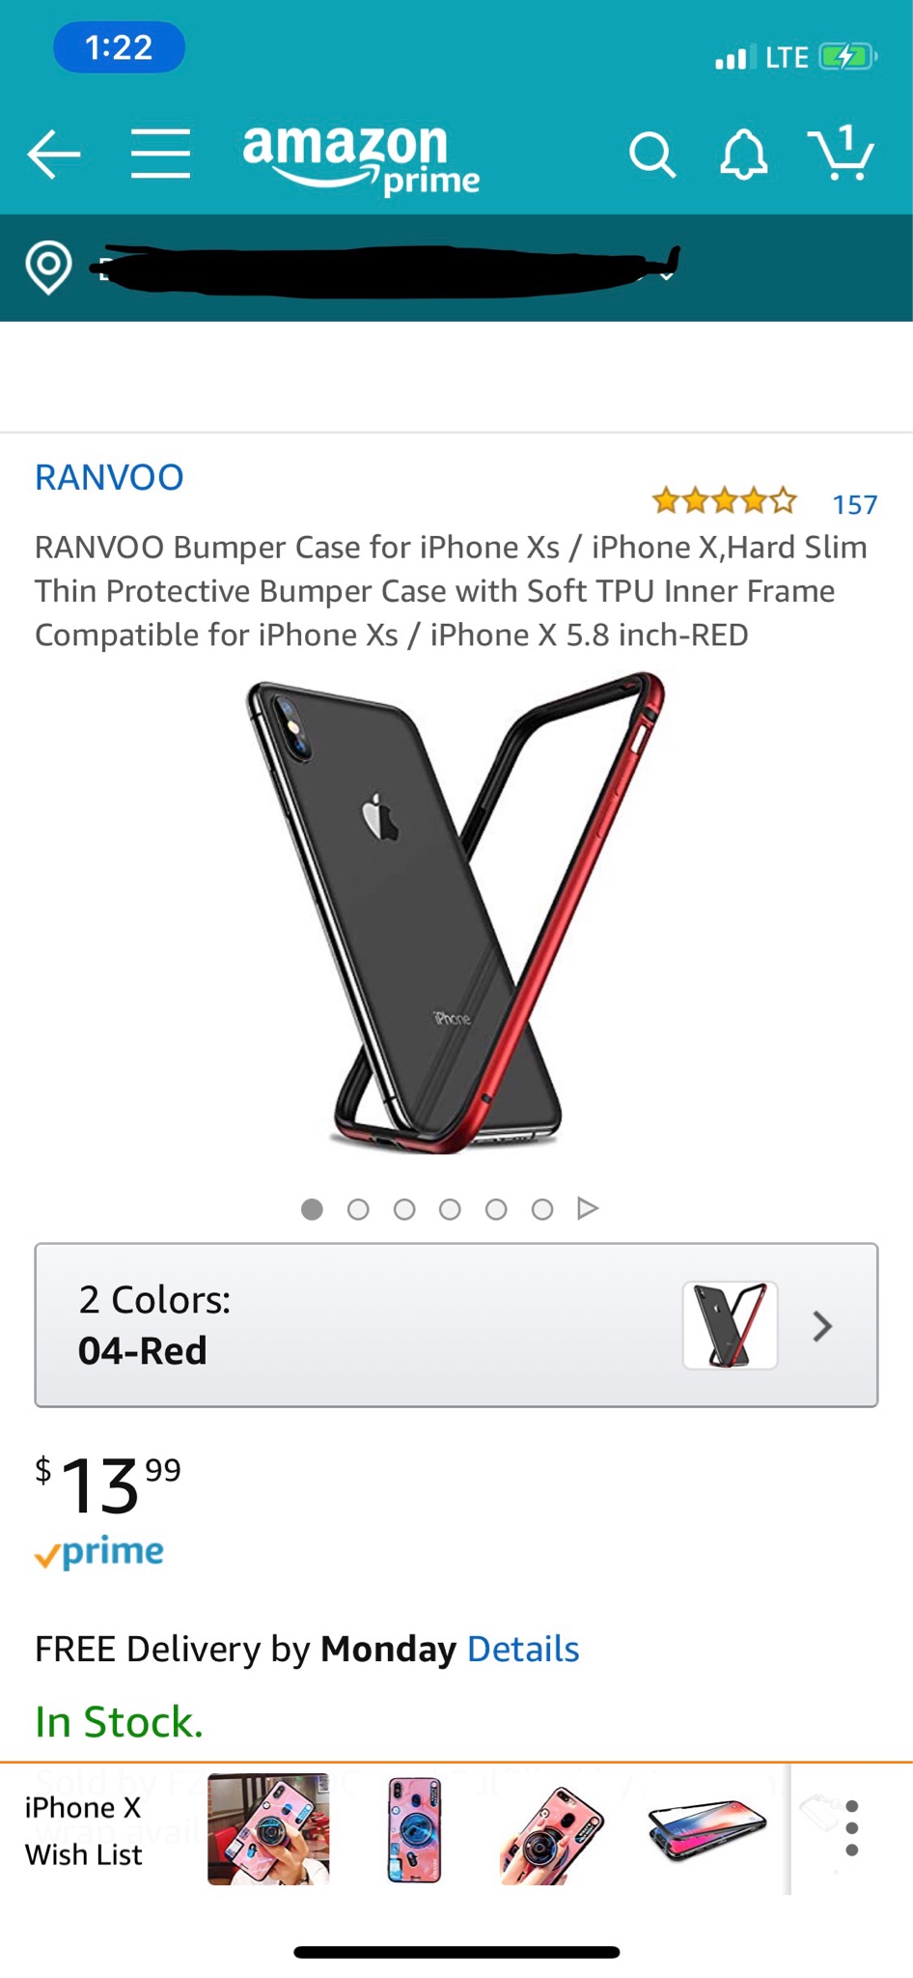The image size is (913, 1978).
Task: Tap the delivery location pin icon
Action: (x=48, y=268)
